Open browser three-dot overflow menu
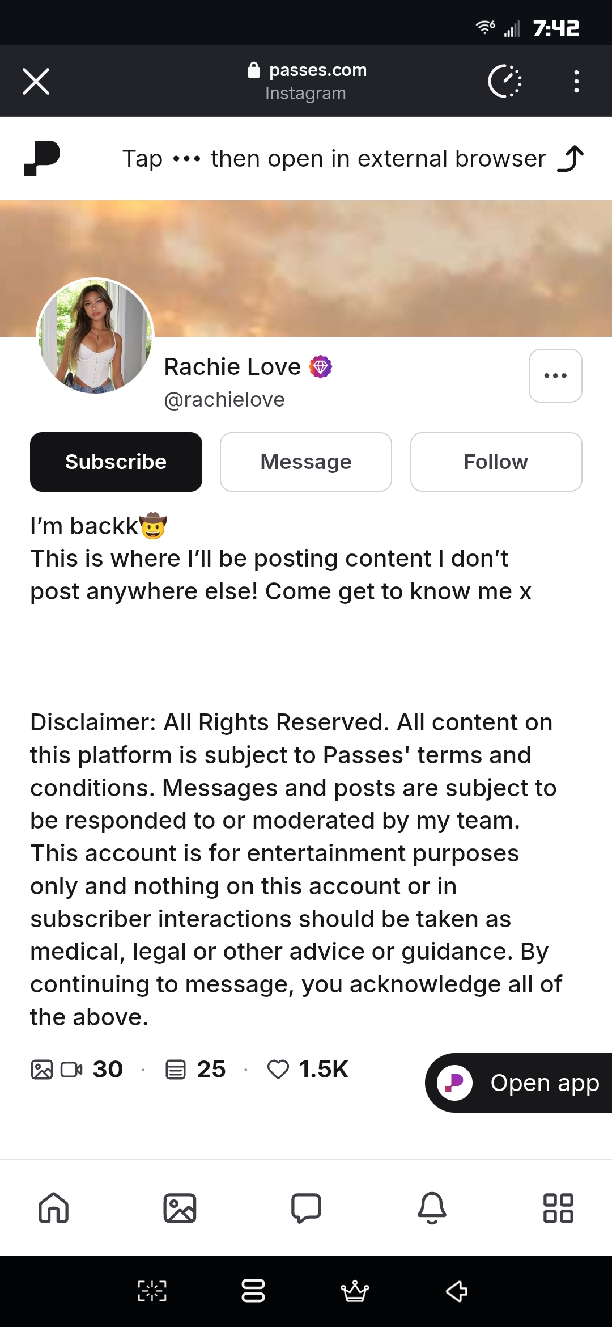 tap(576, 81)
